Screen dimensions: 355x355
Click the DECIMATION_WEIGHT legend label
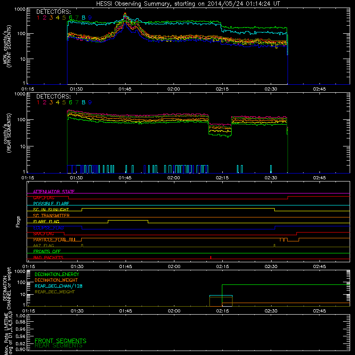coord(56,280)
